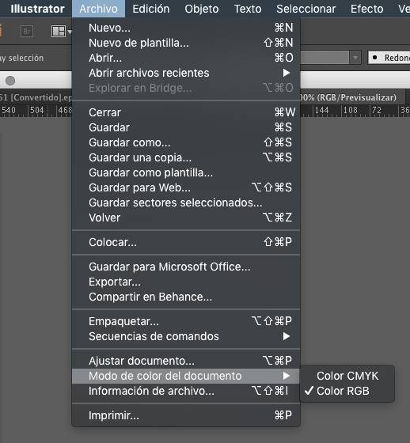Click ruler mark 72
Screen dimensions: 410x443
[x=376, y=110]
